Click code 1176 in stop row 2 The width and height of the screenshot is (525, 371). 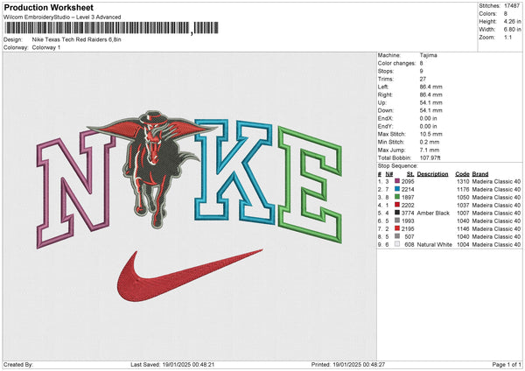[x=463, y=190]
